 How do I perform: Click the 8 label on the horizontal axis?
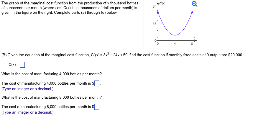(x=192, y=44)
